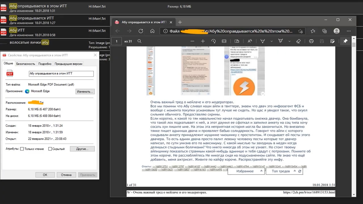Expand the Highlight tool options dropdown arrow
The image size is (363, 204).
coord(289,41)
